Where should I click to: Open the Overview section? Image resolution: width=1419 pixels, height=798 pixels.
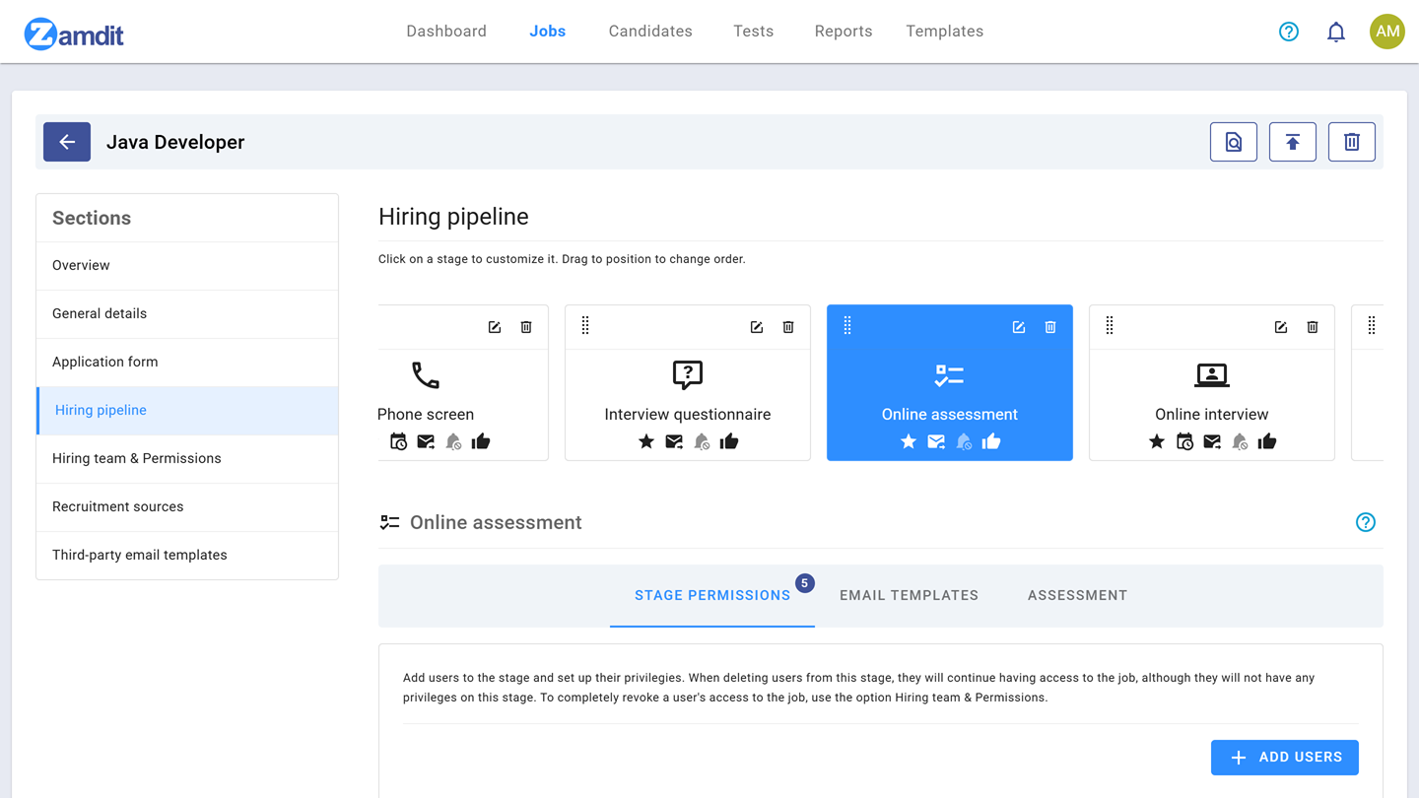[x=187, y=266]
